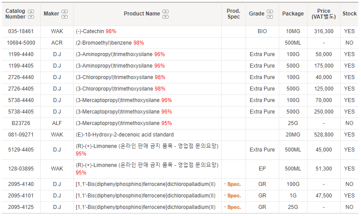
Task: Click catalog number 1199-4440
Action: coord(21,54)
